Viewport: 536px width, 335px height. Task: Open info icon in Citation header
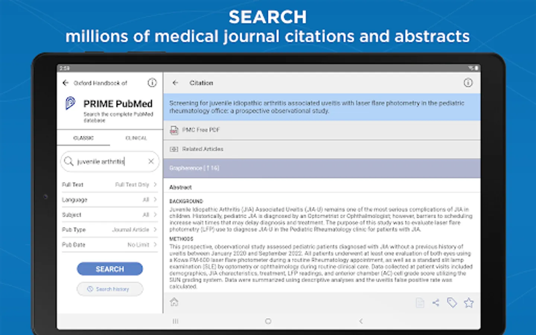click(468, 83)
